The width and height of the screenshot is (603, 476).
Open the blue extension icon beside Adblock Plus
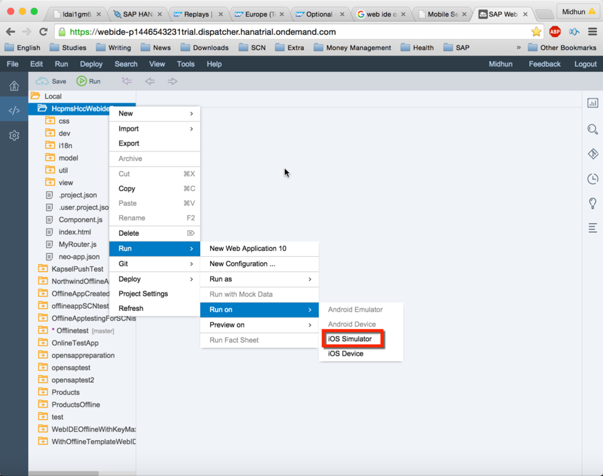(574, 32)
